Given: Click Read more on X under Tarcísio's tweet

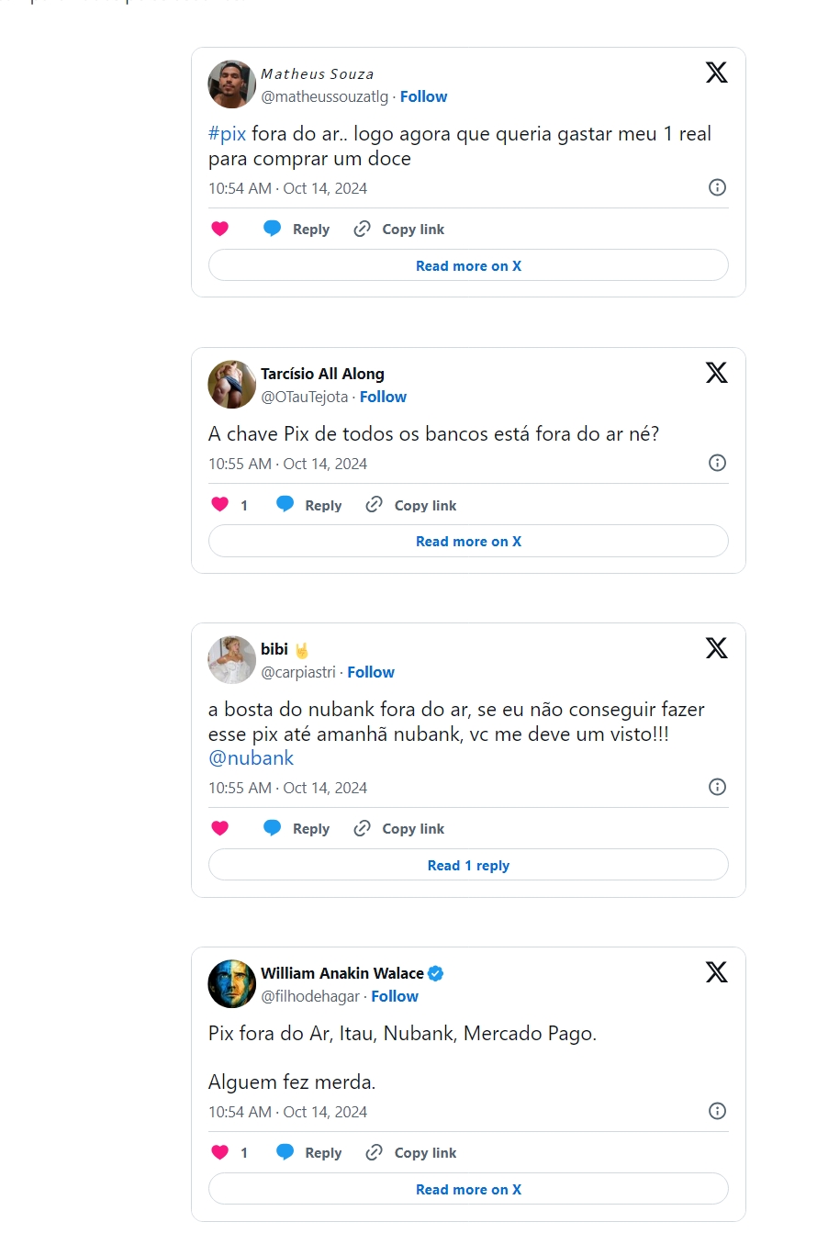Looking at the screenshot, I should pyautogui.click(x=468, y=541).
